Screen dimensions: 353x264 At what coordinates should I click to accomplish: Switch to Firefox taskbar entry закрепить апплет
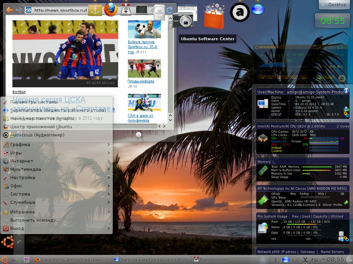point(72,260)
